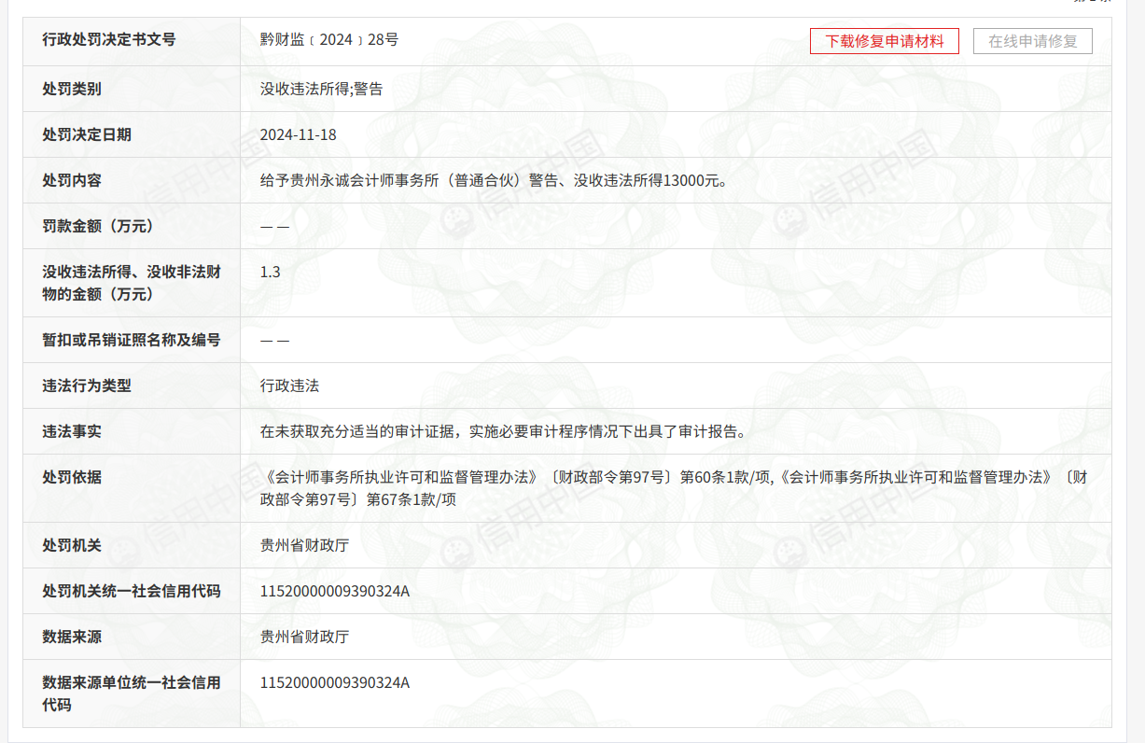Click the 罚款金额（万元） row label
The height and width of the screenshot is (743, 1145).
click(x=97, y=226)
